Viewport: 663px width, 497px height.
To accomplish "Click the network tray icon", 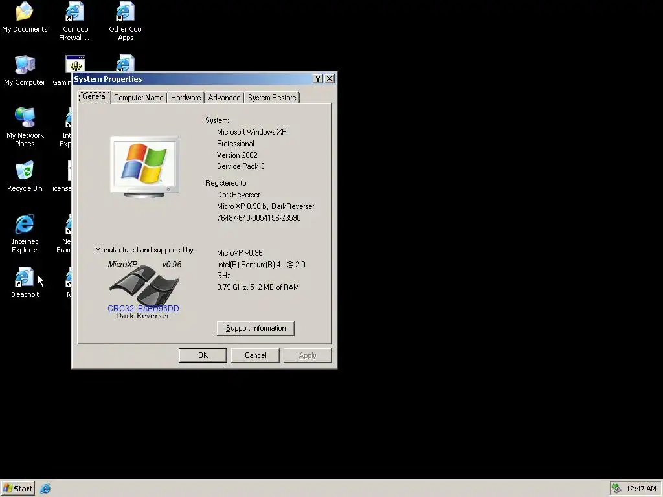I will pyautogui.click(x=616, y=489).
